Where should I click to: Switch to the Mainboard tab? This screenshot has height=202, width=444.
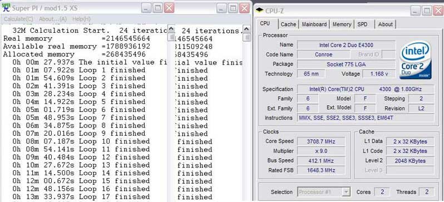pos(314,24)
